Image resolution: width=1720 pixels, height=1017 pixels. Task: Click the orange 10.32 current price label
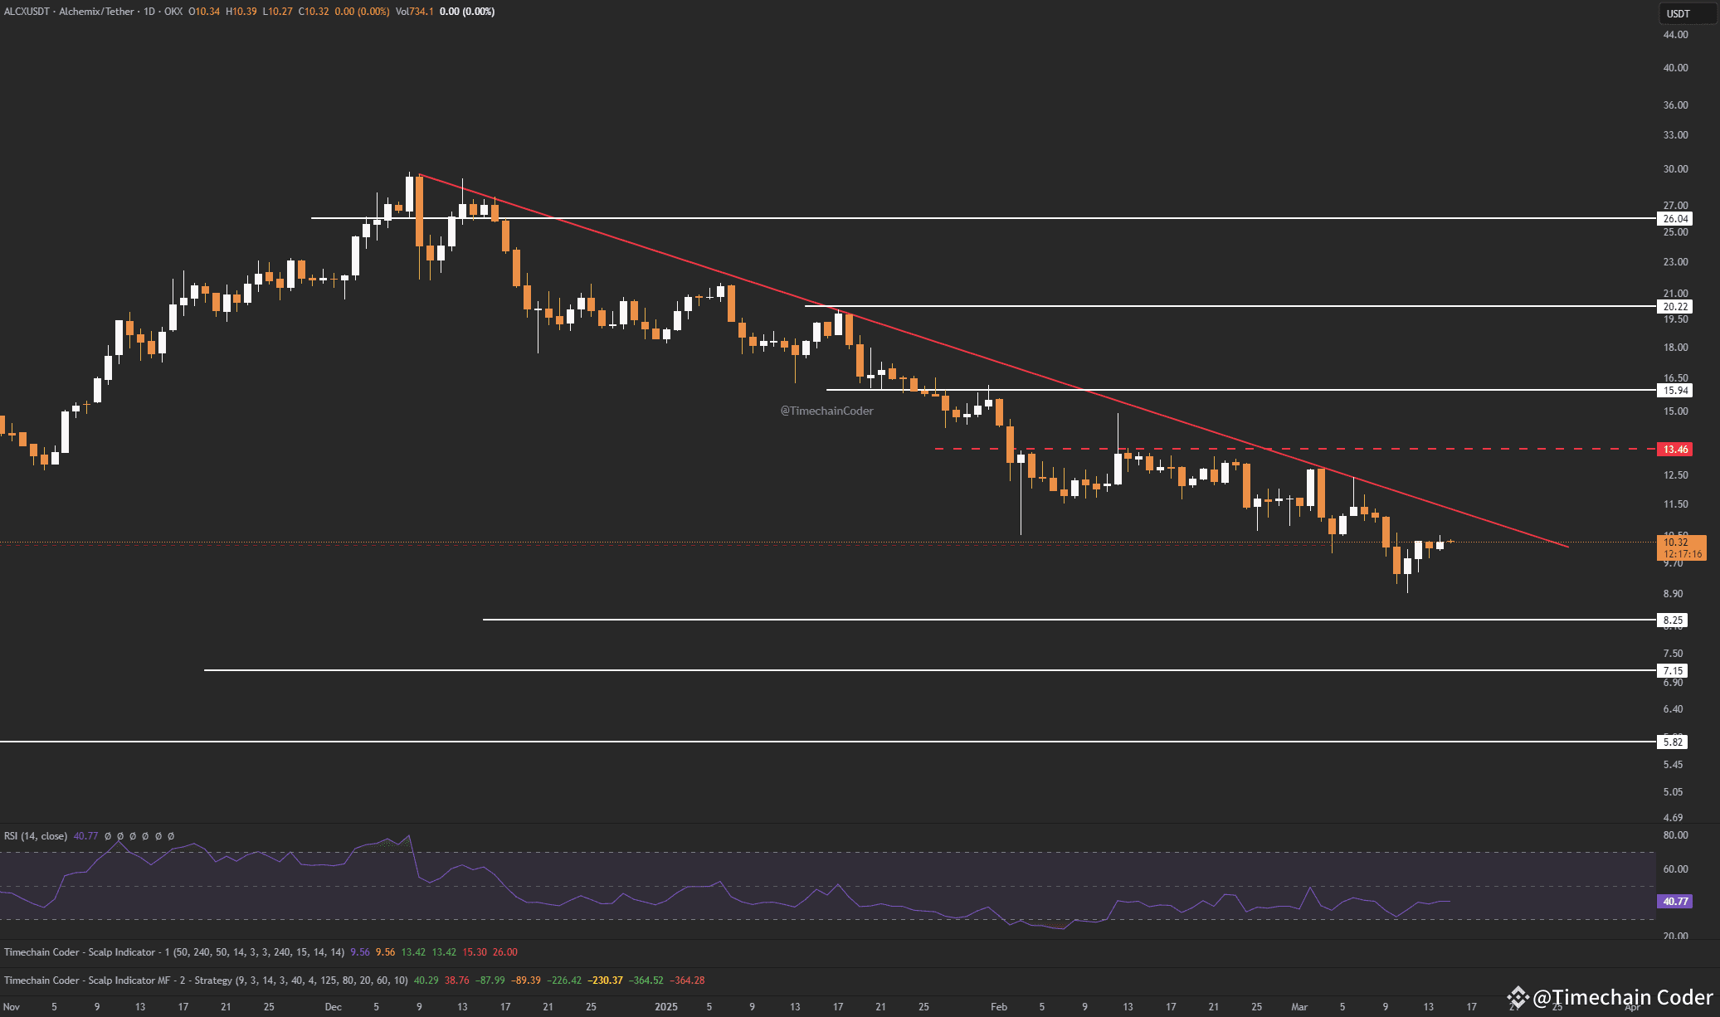(1682, 547)
